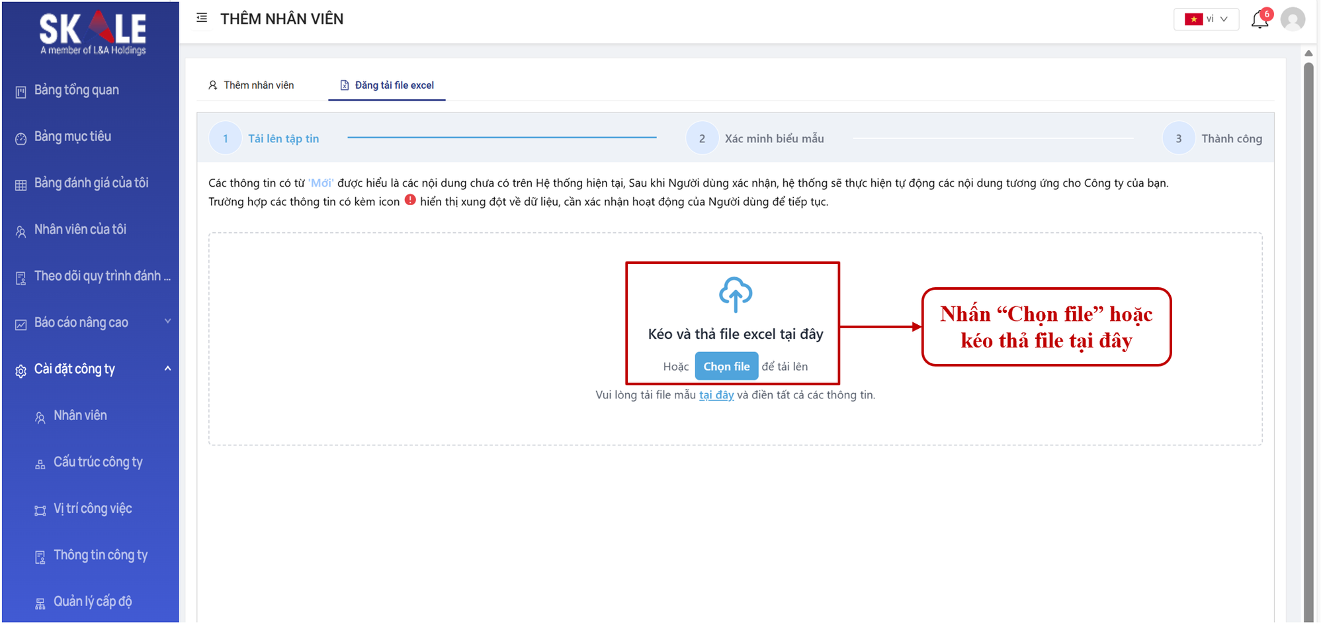The image size is (1323, 626).
Task: Select the Đăng tải file excel tab
Action: point(387,85)
